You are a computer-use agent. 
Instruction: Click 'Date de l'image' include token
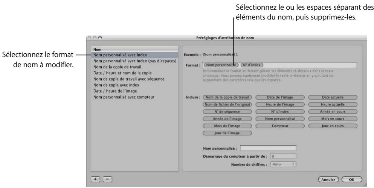pyautogui.click(x=280, y=97)
